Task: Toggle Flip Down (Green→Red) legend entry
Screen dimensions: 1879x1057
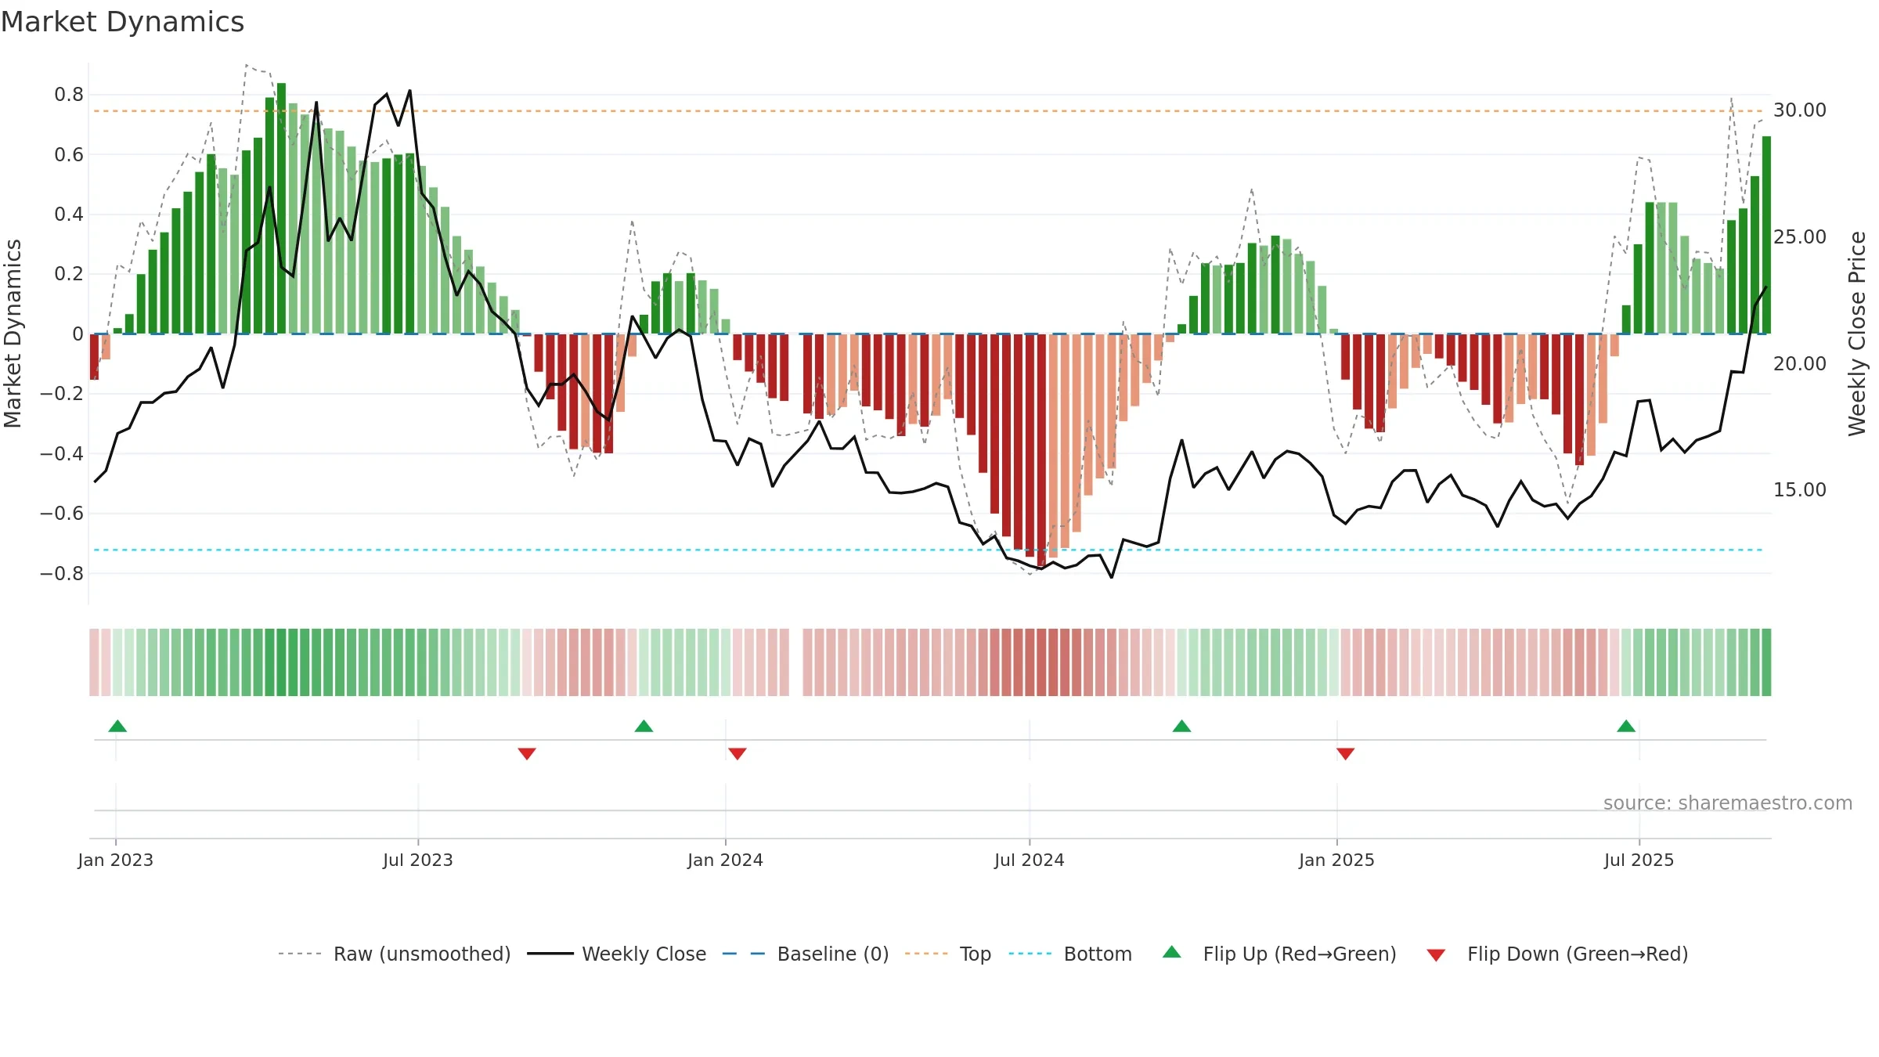Action: [1557, 954]
